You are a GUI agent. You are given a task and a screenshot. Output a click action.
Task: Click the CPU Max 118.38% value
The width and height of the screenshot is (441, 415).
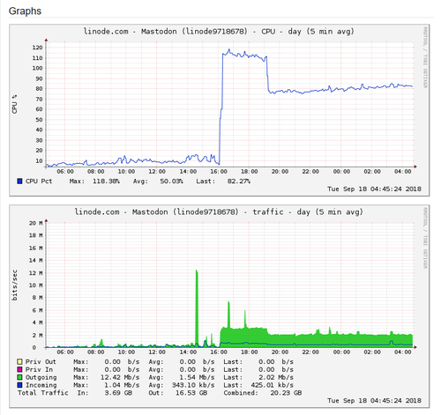pyautogui.click(x=106, y=182)
